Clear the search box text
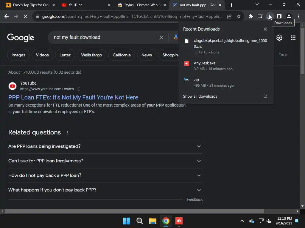The image size is (305, 228). pyautogui.click(x=161, y=37)
